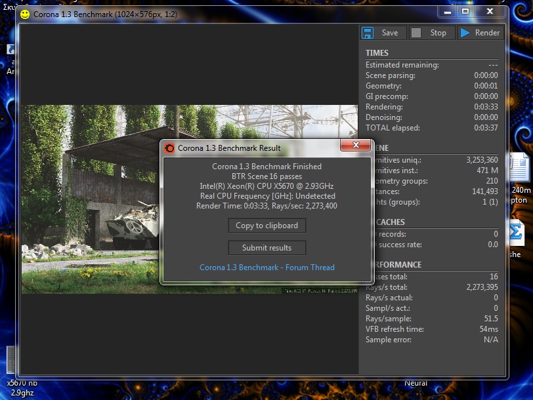The height and width of the screenshot is (400, 533).
Task: Close the Benchmark Result dialog
Action: point(356,145)
